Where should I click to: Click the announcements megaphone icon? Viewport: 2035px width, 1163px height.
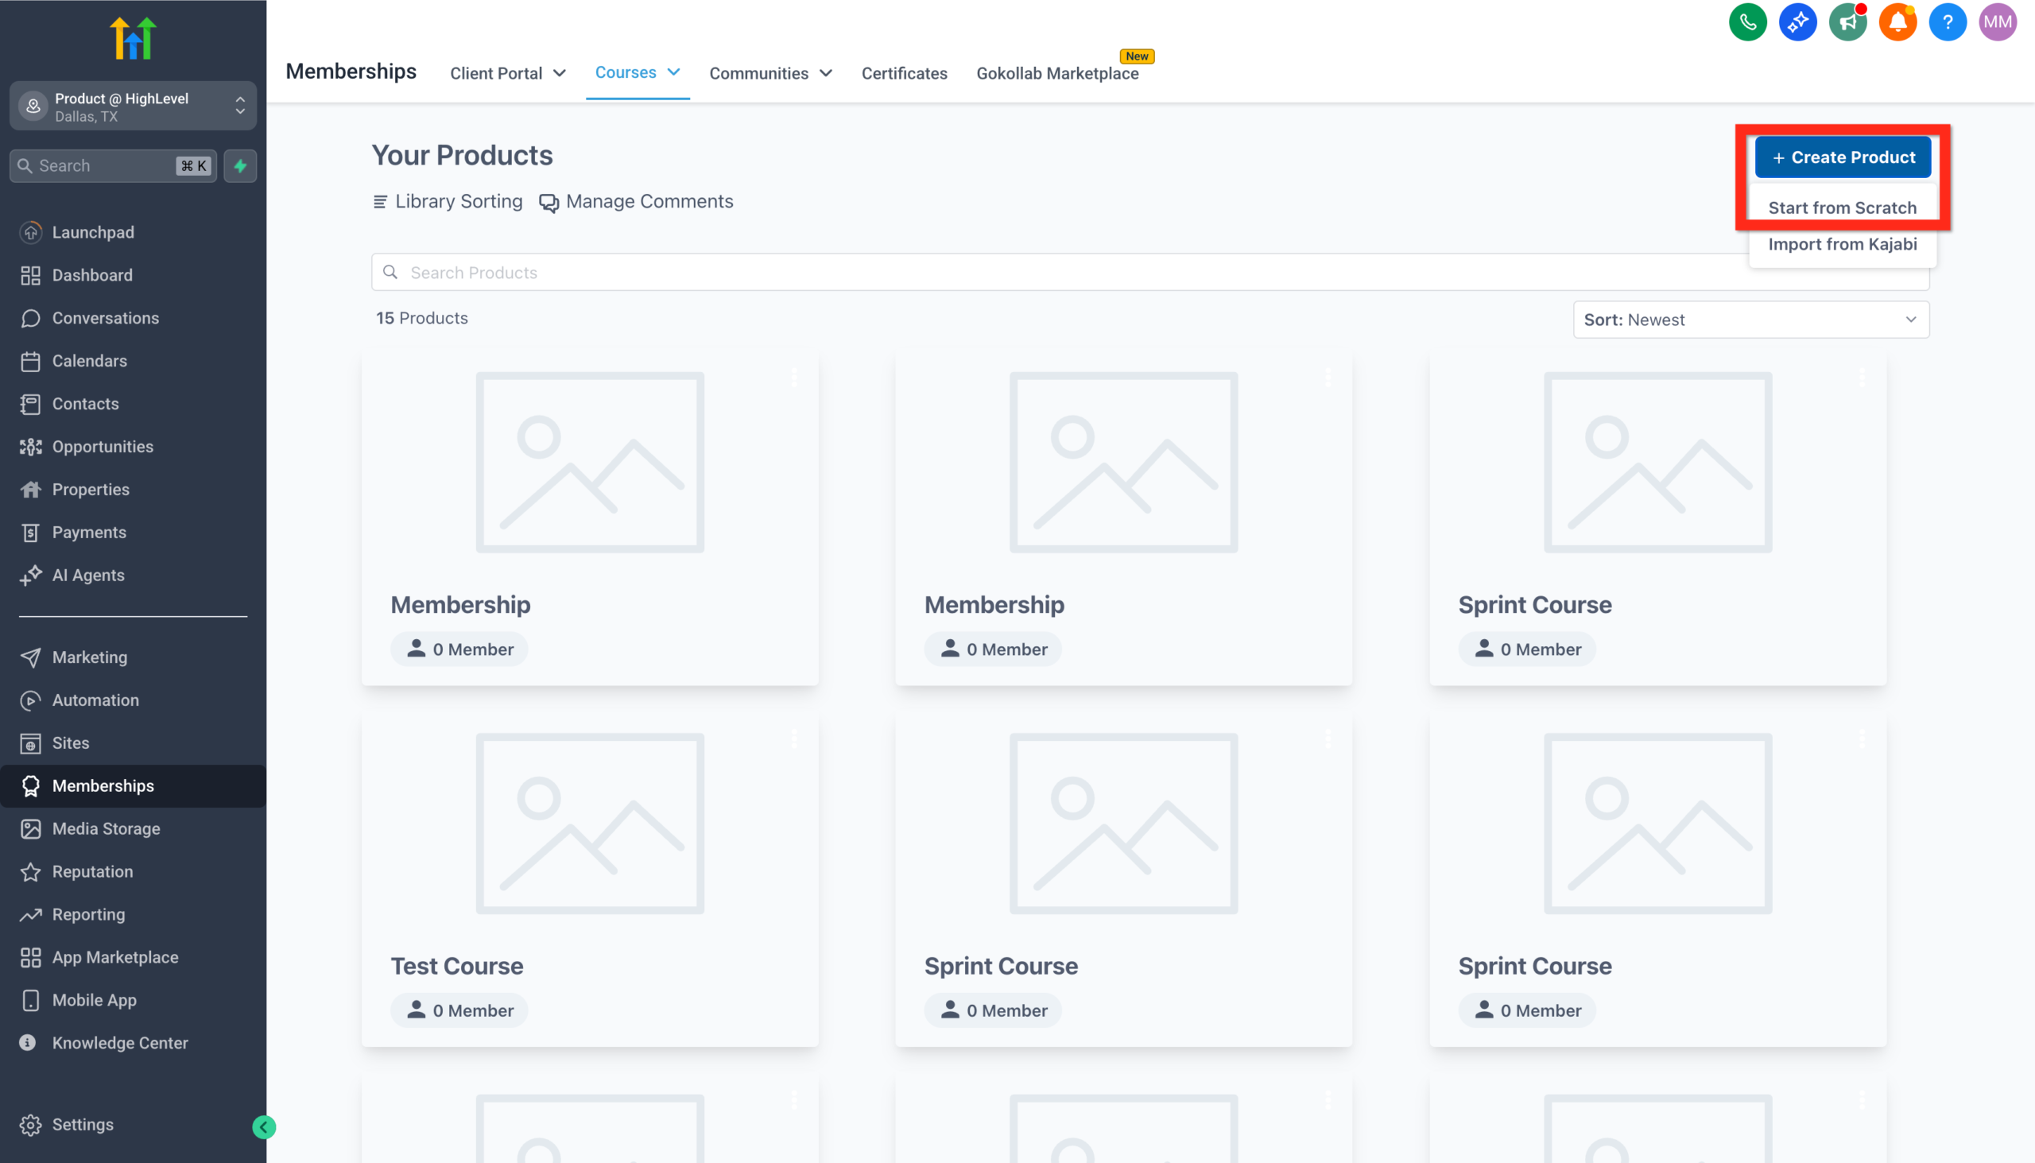[1848, 21]
